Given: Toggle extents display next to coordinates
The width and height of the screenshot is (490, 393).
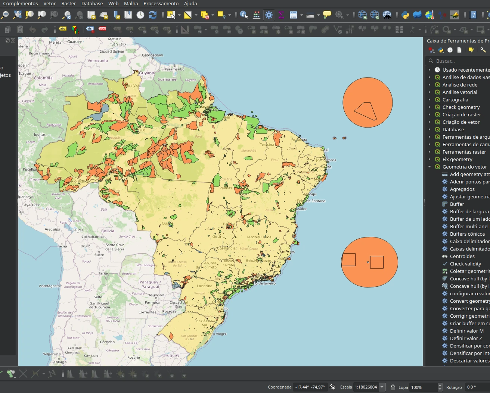Looking at the screenshot, I should pos(332,387).
